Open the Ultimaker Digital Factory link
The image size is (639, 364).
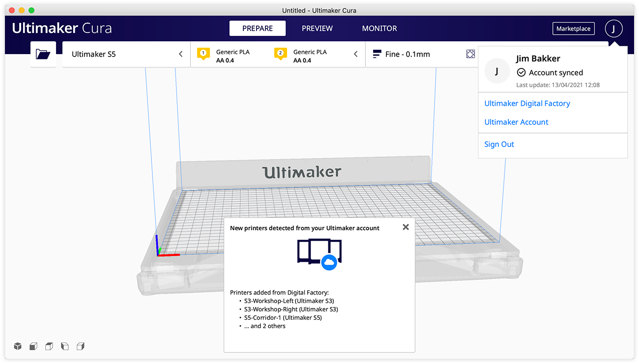[527, 103]
